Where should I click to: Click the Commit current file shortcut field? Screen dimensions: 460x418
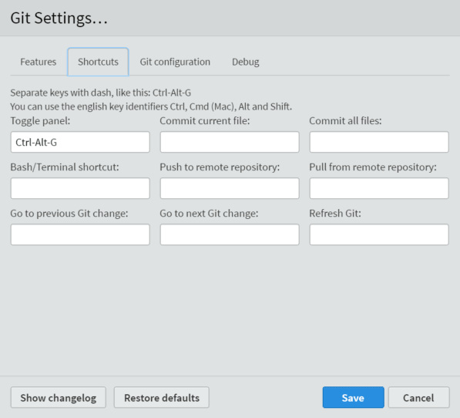pyautogui.click(x=230, y=142)
